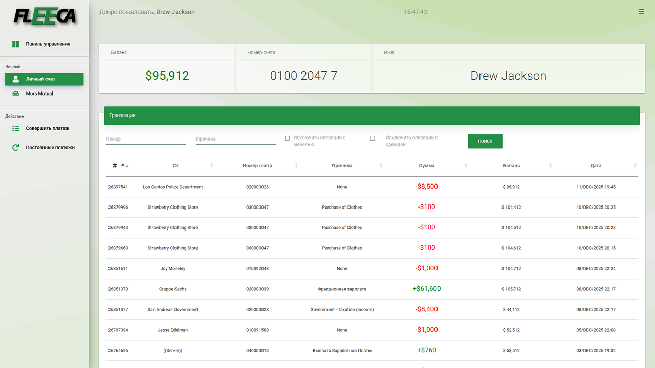Screen dimensions: 655x368
Task: Click the +$760 amount
Action: point(427,350)
